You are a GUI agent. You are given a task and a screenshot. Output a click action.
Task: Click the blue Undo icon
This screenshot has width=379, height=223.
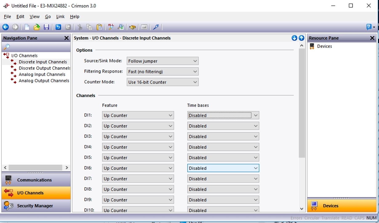[58, 27]
